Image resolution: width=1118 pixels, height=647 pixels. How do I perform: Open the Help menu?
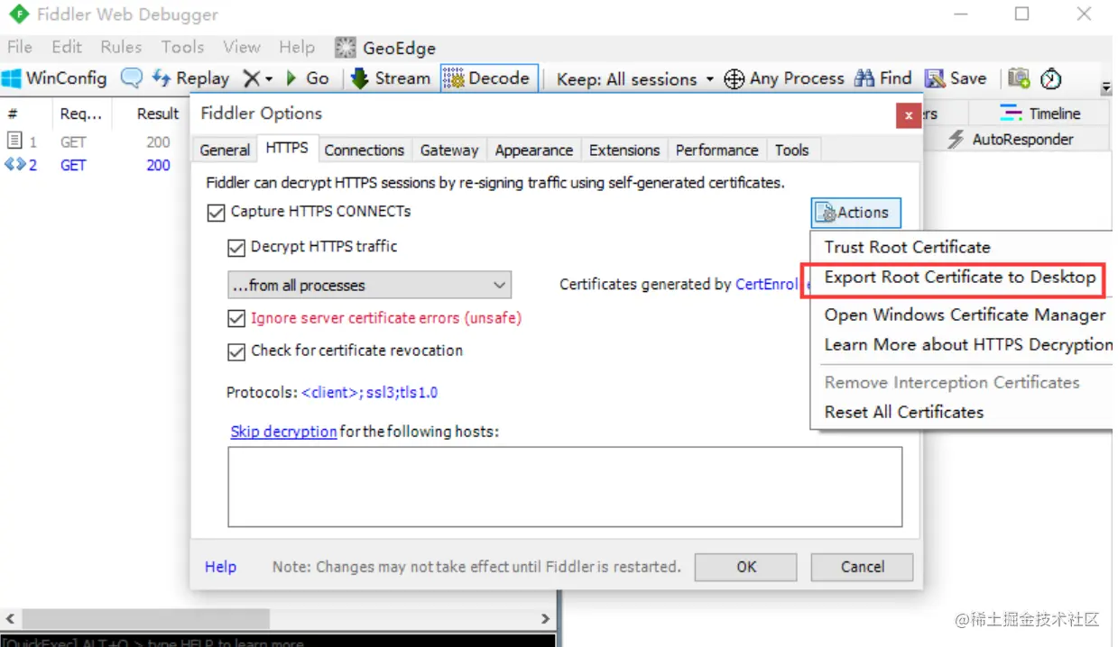297,47
